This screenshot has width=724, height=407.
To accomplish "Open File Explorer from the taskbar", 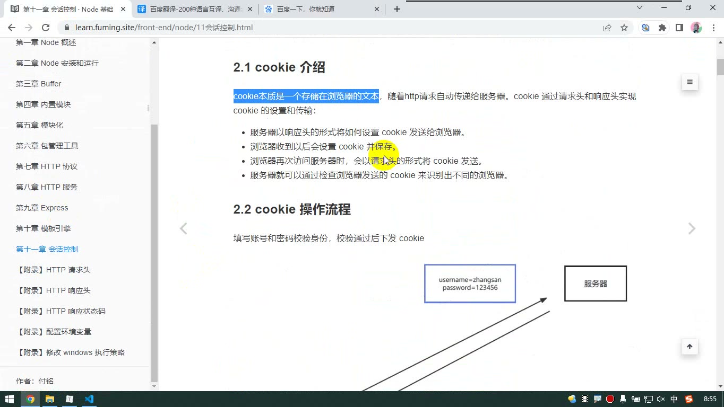I will coord(49,399).
